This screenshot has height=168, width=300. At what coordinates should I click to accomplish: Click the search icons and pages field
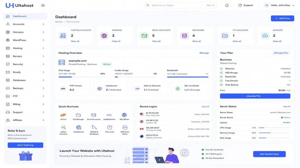[x=180, y=5]
